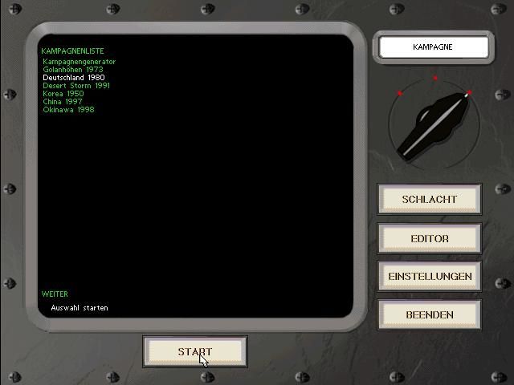This screenshot has height=385, width=514.
Task: Open the SCHLACHT battle mode
Action: [430, 200]
